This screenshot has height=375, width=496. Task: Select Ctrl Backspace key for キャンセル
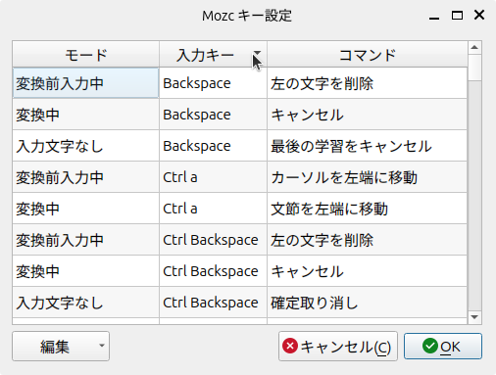(213, 271)
